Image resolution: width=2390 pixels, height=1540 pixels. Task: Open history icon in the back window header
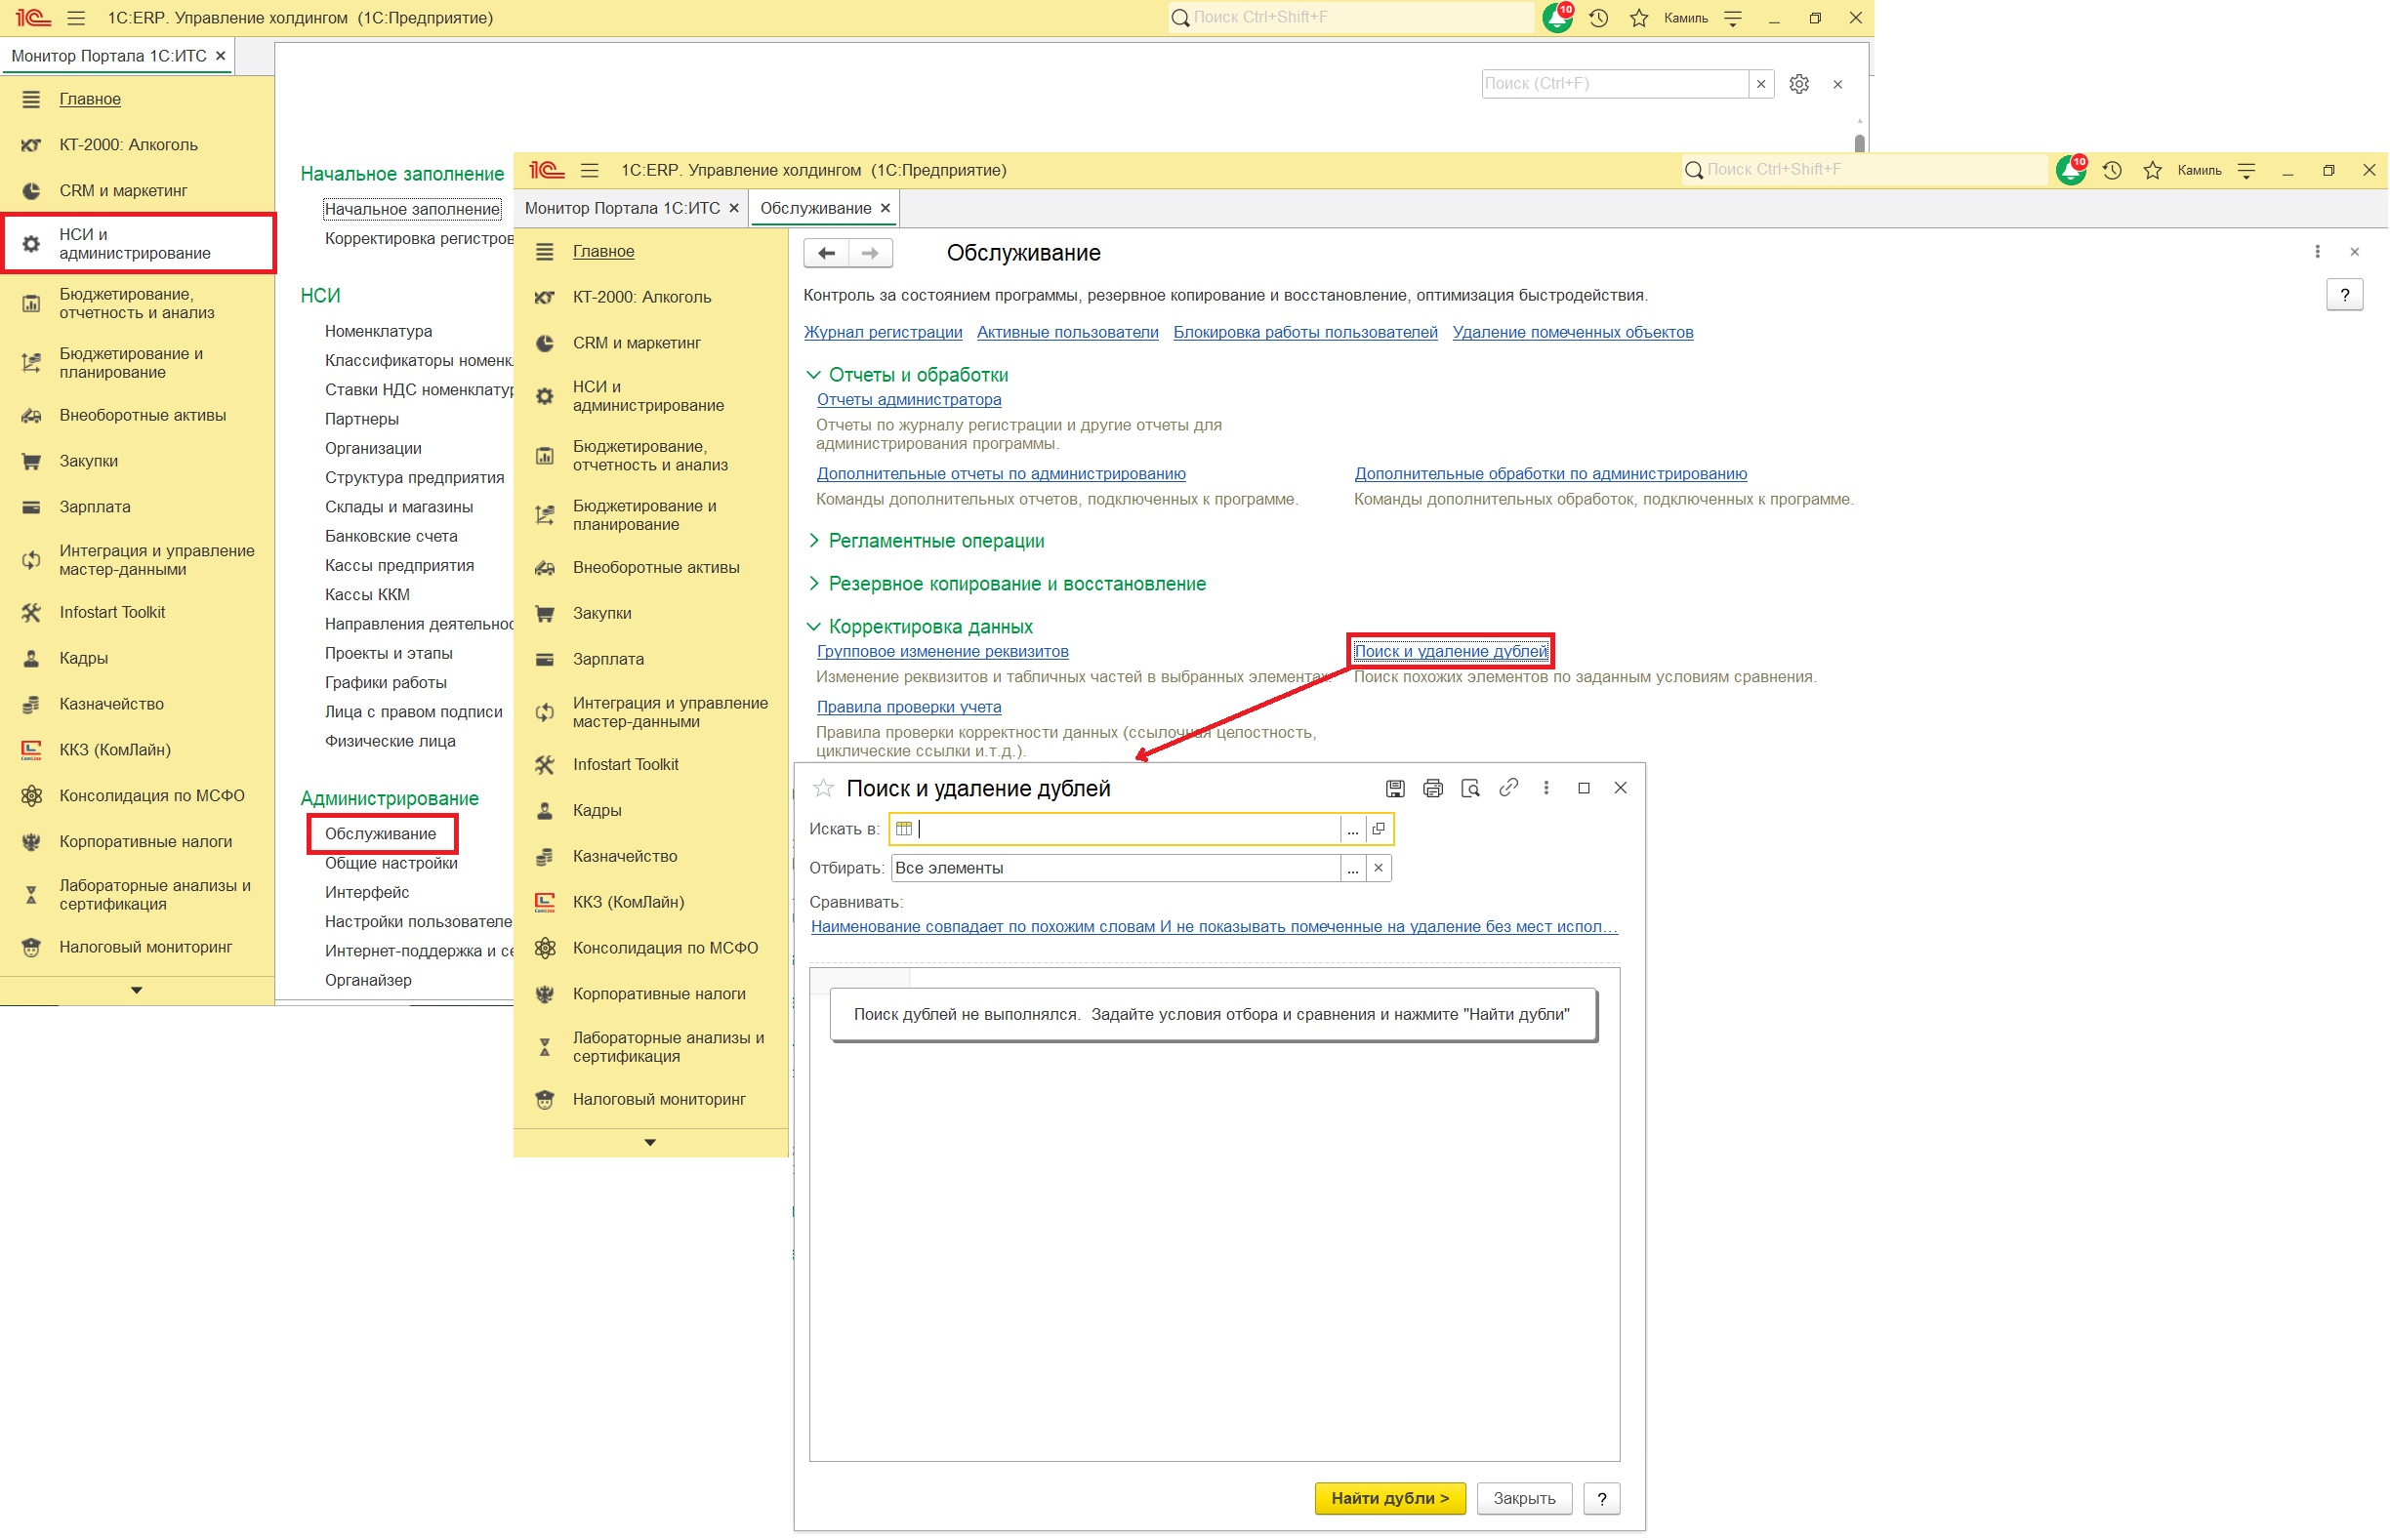1599,18
